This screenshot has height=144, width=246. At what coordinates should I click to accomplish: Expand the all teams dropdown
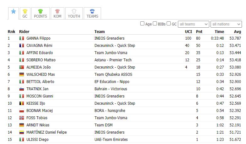193,24
